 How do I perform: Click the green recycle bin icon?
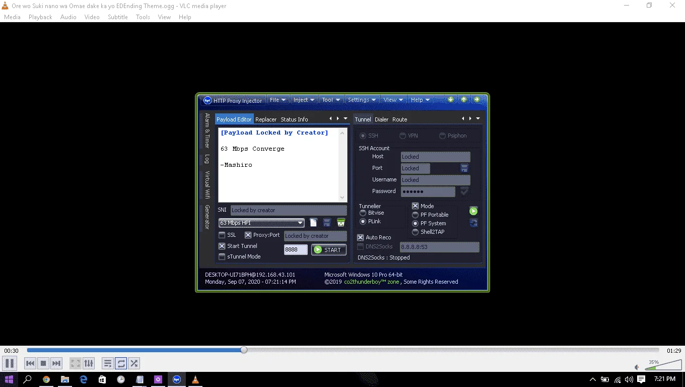[x=341, y=223]
